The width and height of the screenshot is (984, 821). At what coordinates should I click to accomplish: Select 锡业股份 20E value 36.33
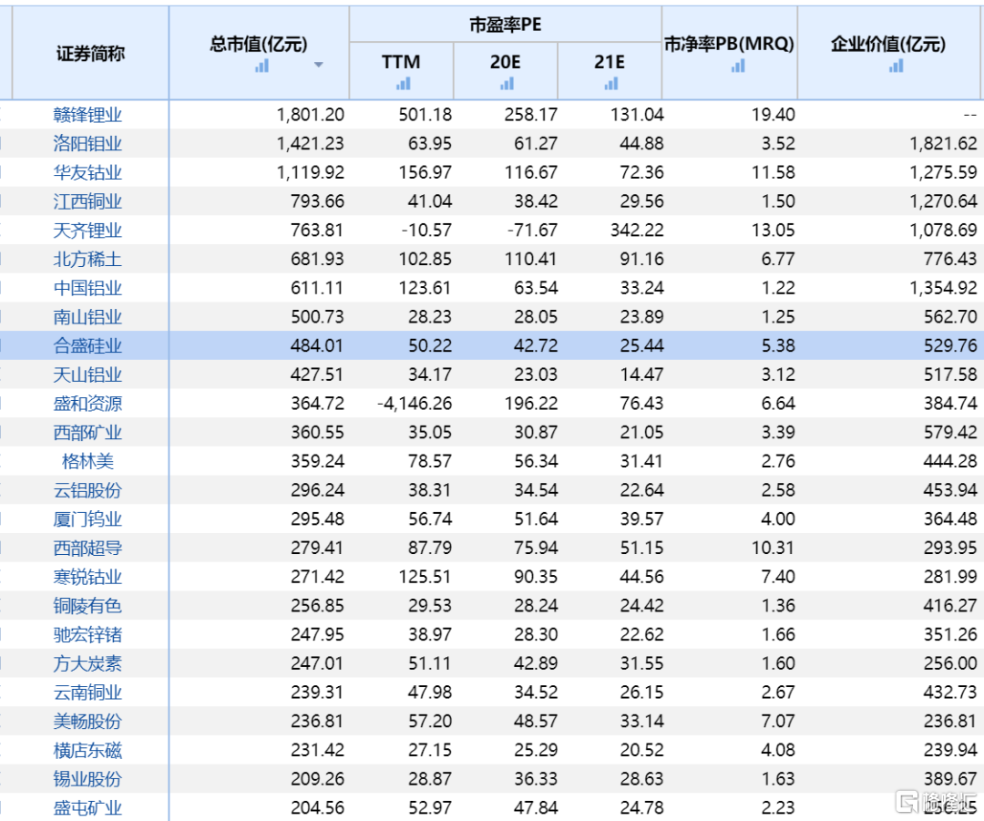(536, 779)
